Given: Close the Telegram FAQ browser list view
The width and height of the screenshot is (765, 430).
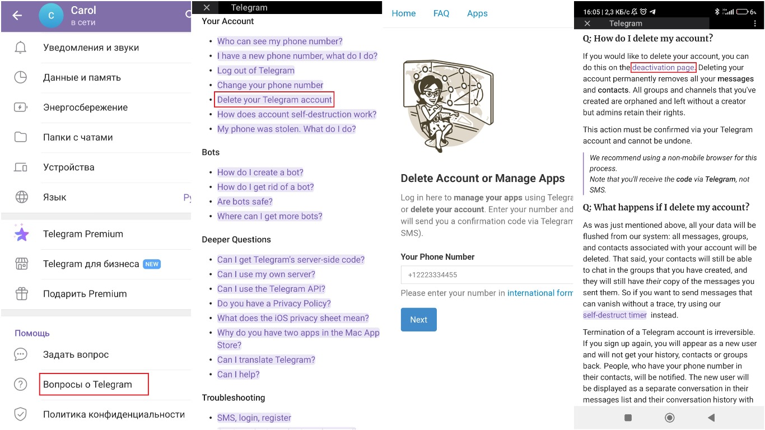Looking at the screenshot, I should pos(207,8).
